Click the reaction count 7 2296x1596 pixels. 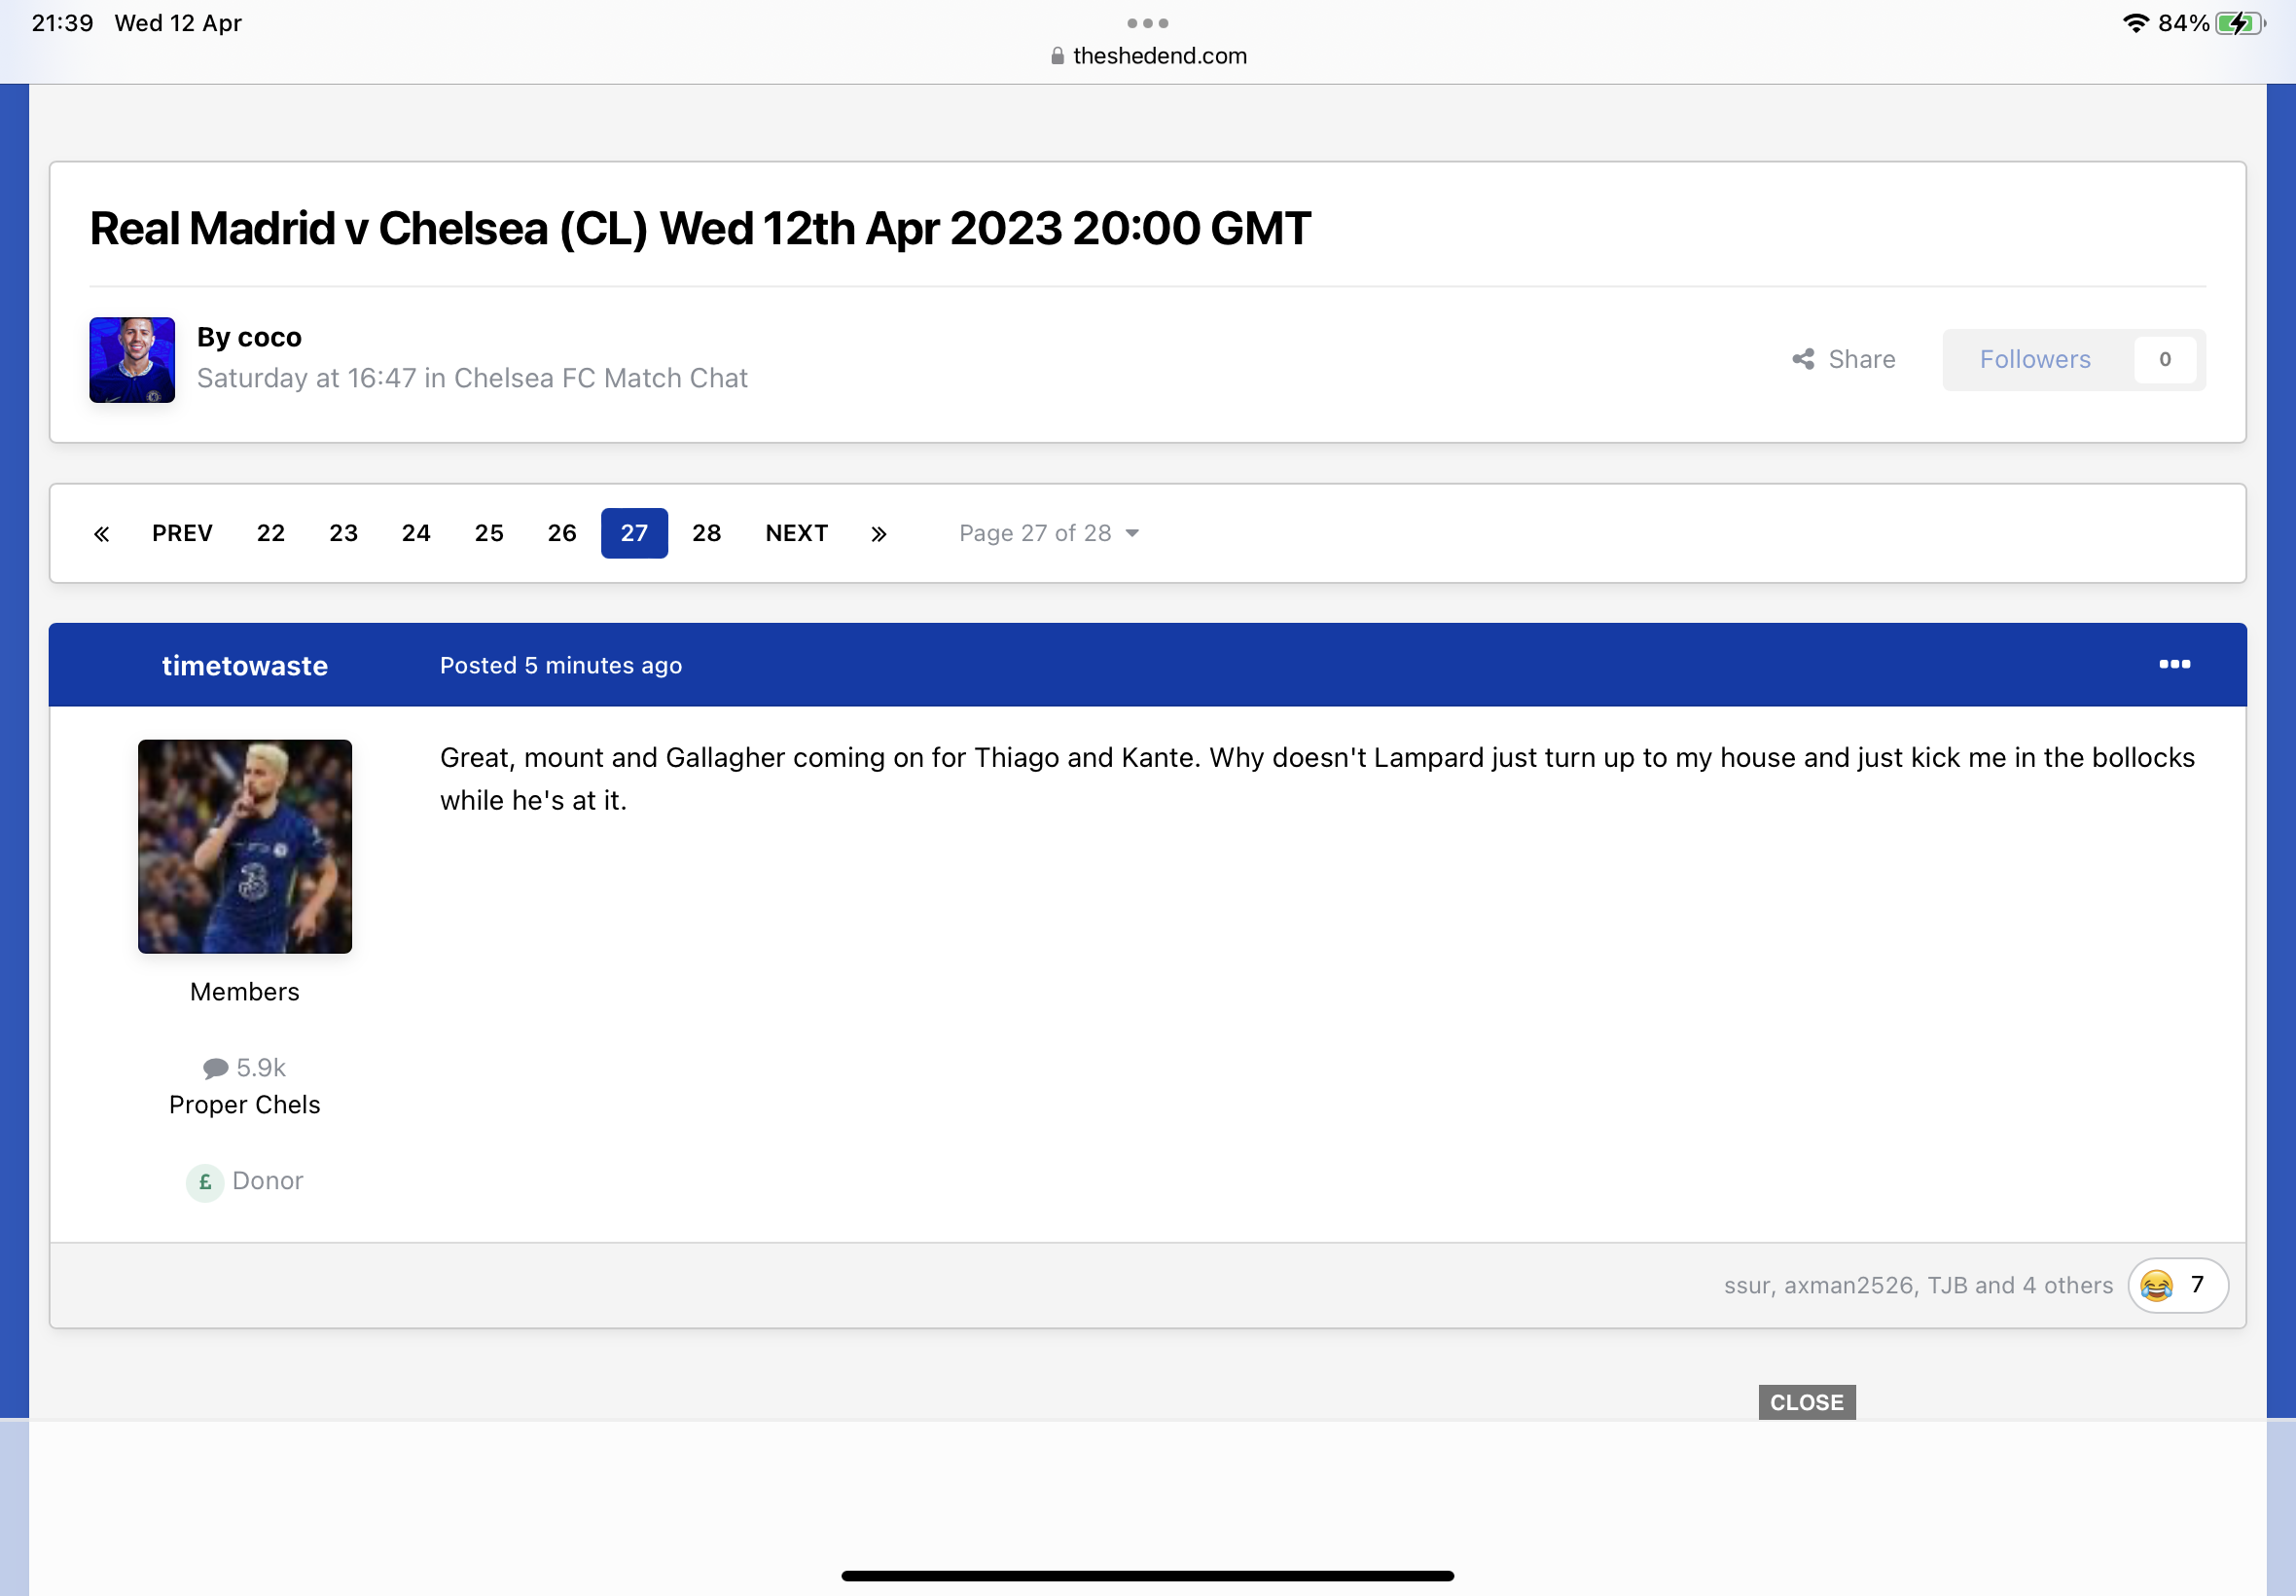coord(2197,1284)
